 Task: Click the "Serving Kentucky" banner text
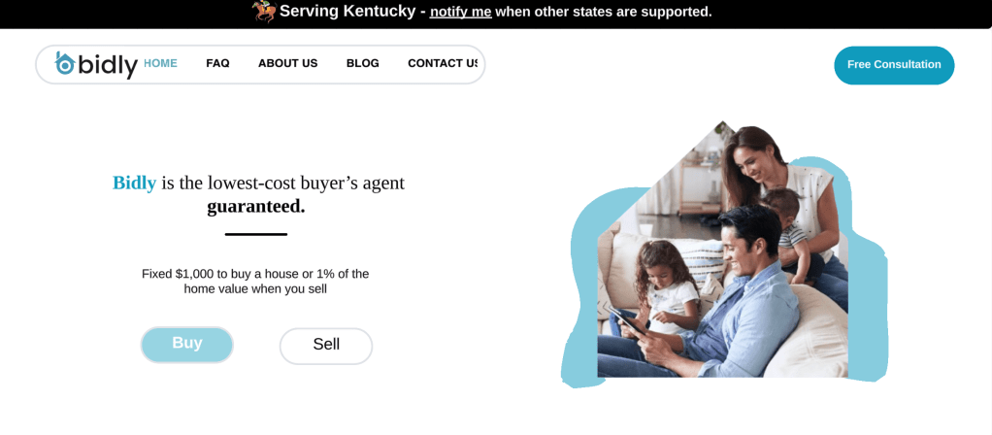click(347, 12)
